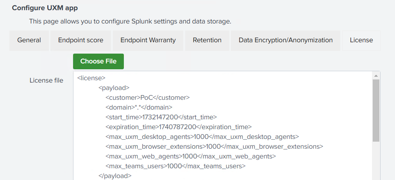Select the Endpoint Warranty tab
Image resolution: width=395 pixels, height=180 pixels.
(x=148, y=40)
